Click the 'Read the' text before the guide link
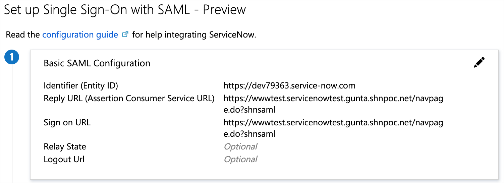 [x=23, y=35]
